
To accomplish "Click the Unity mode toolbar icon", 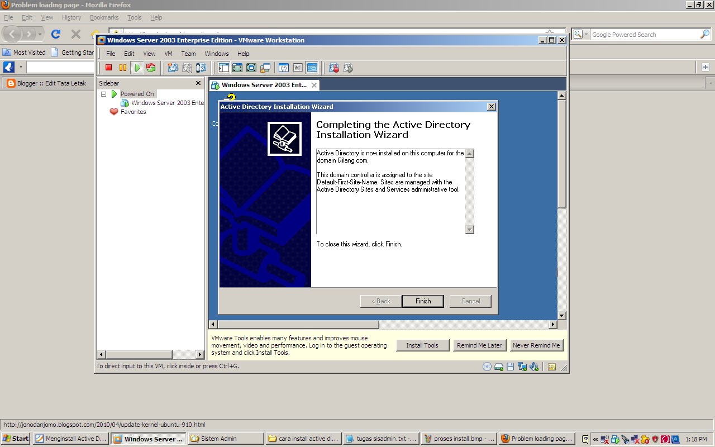I will [x=265, y=68].
